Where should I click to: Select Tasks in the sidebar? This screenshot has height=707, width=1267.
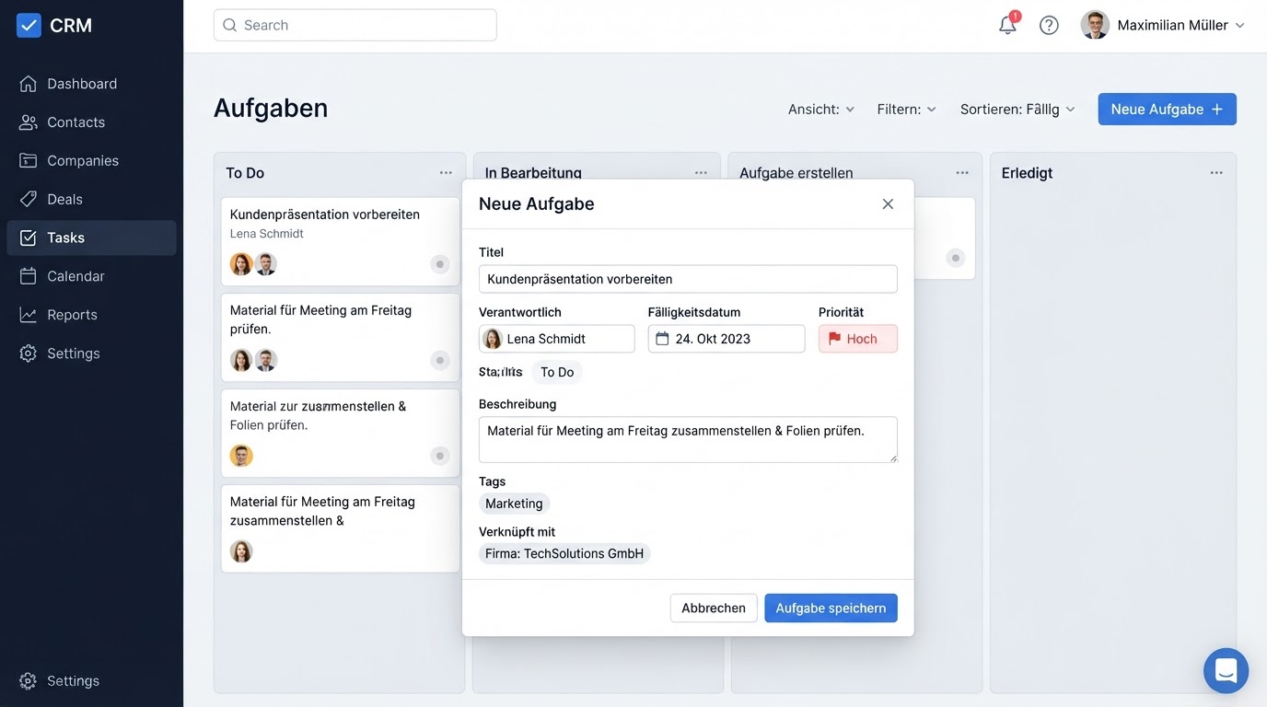click(x=91, y=238)
